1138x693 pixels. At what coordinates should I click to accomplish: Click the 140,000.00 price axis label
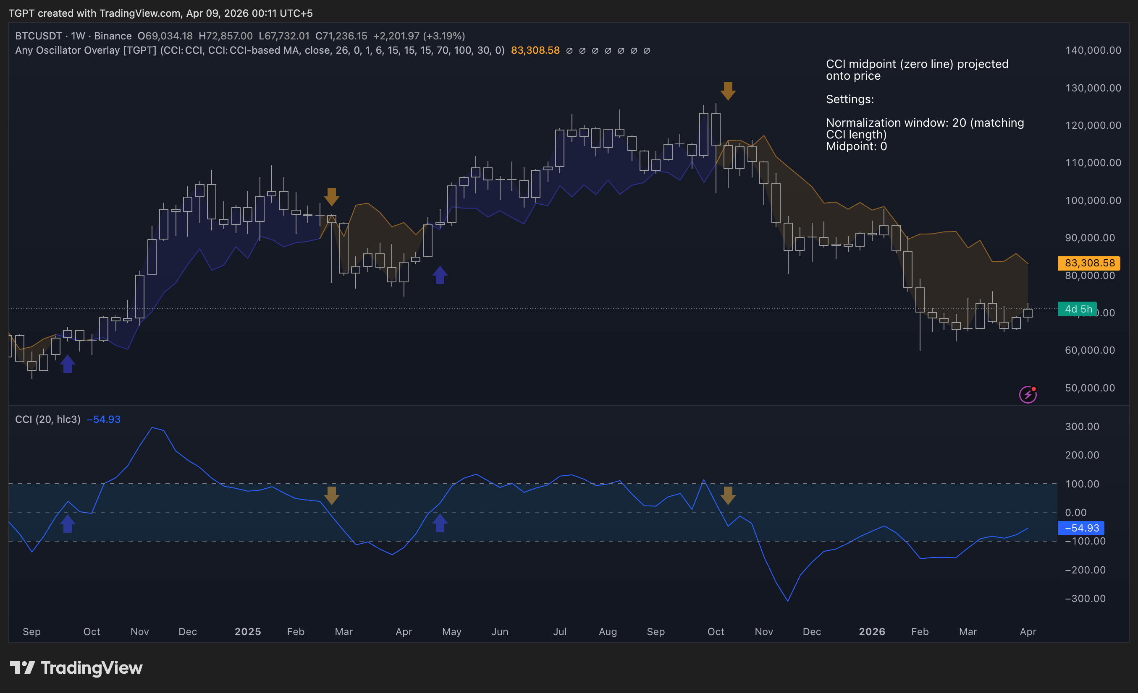tap(1093, 50)
